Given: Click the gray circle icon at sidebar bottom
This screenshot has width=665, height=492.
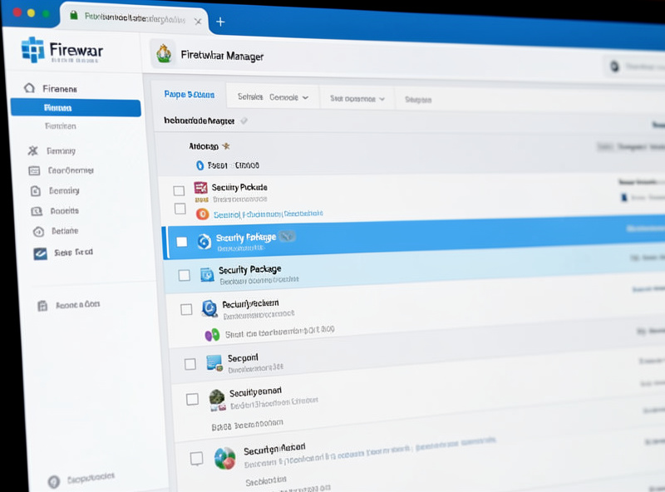Looking at the screenshot, I should pyautogui.click(x=54, y=481).
